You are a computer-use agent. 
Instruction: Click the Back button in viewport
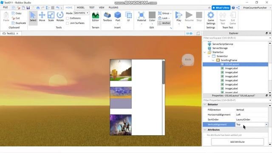pos(188,59)
